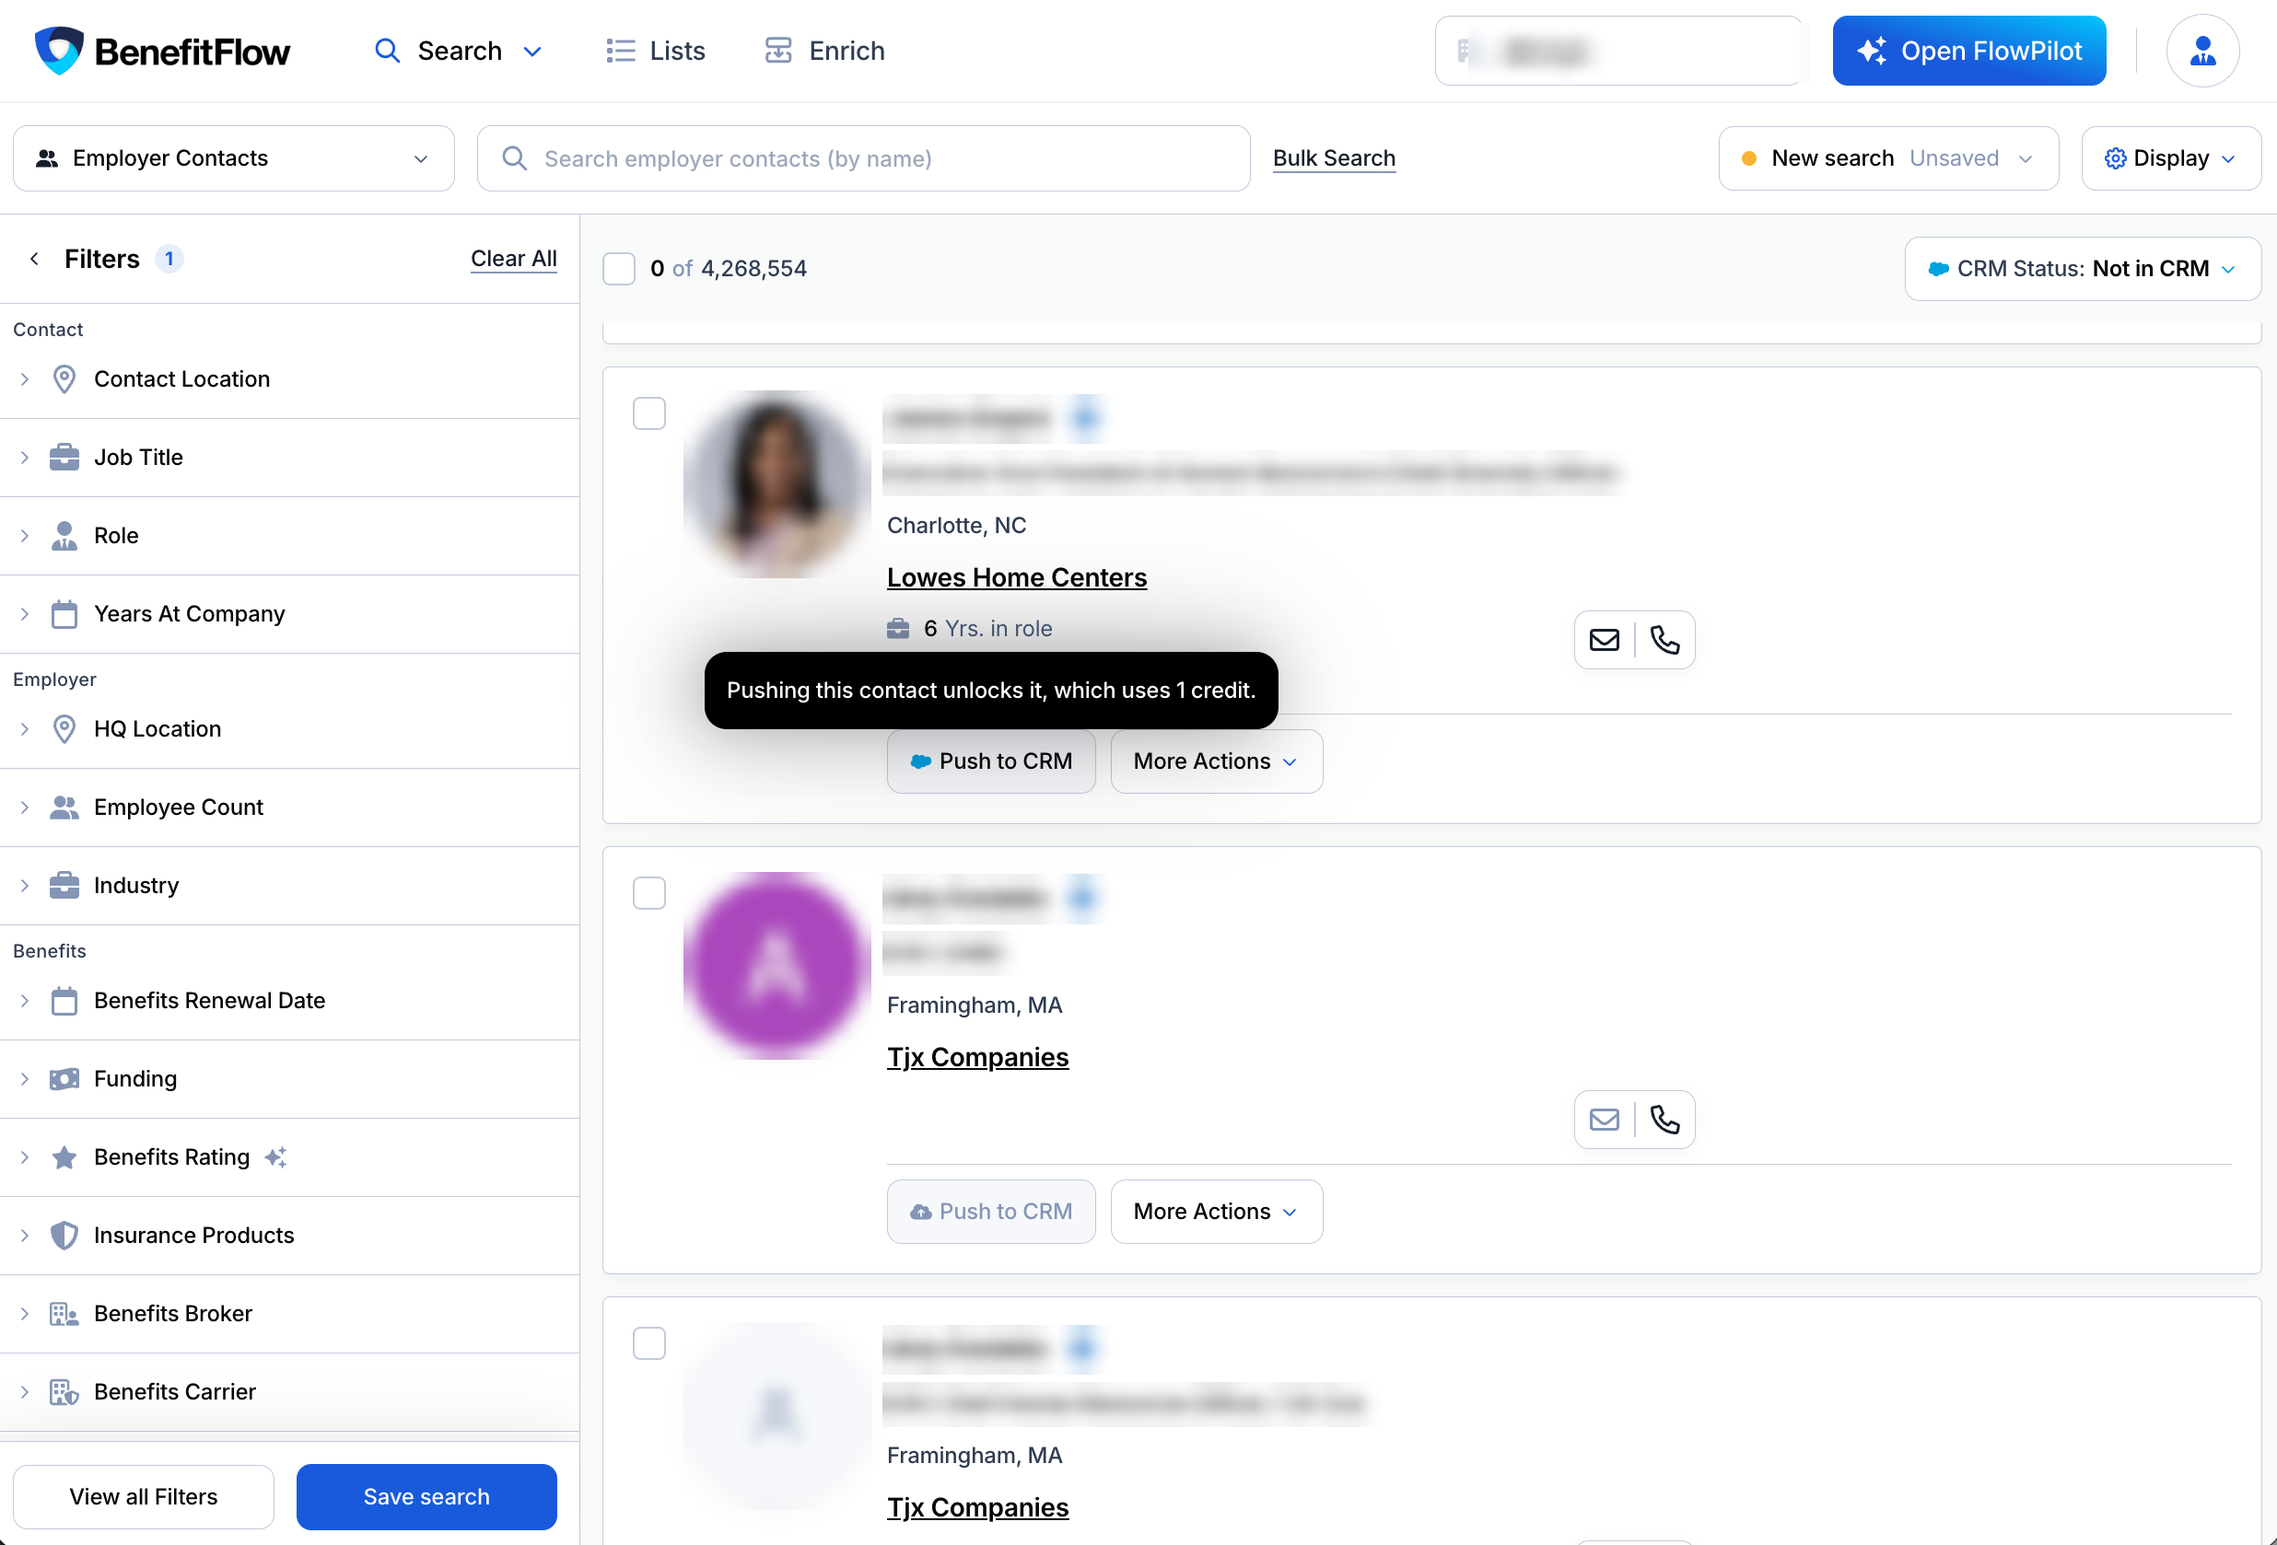The height and width of the screenshot is (1545, 2277).
Task: Expand the Funding filter chevron
Action: click(x=25, y=1079)
